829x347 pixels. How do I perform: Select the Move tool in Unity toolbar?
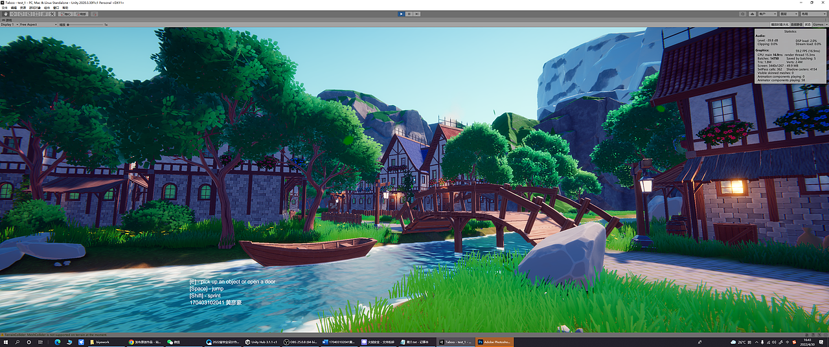tap(14, 14)
